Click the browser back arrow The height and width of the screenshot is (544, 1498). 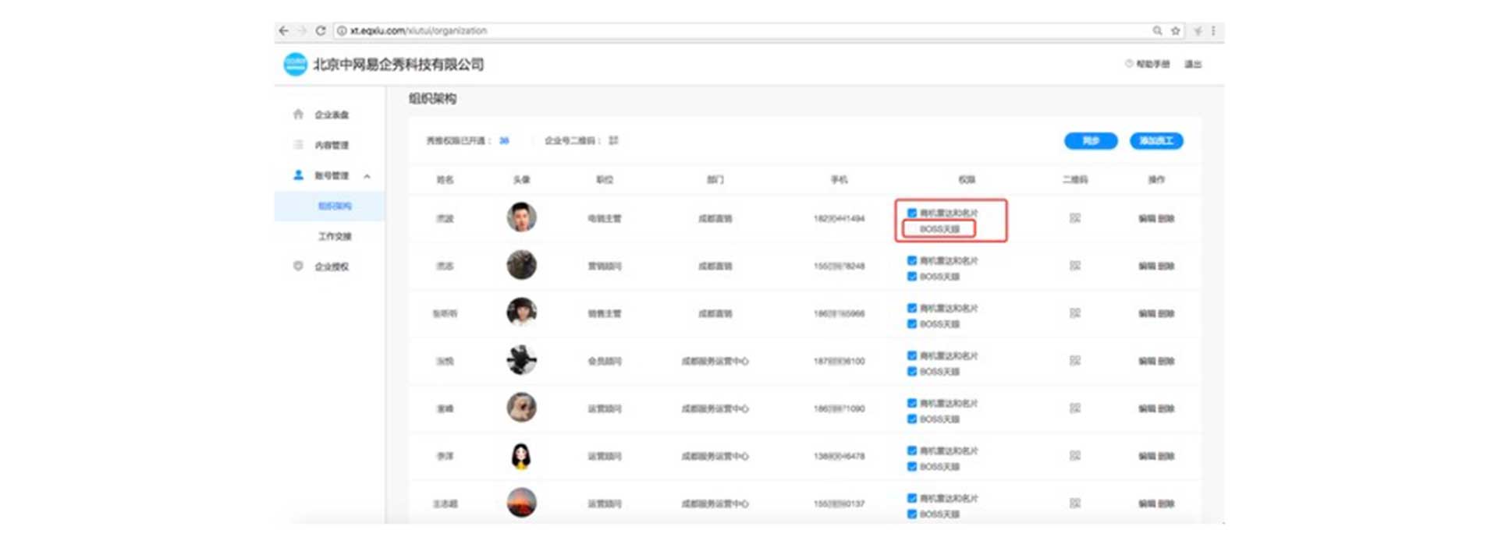coord(283,31)
